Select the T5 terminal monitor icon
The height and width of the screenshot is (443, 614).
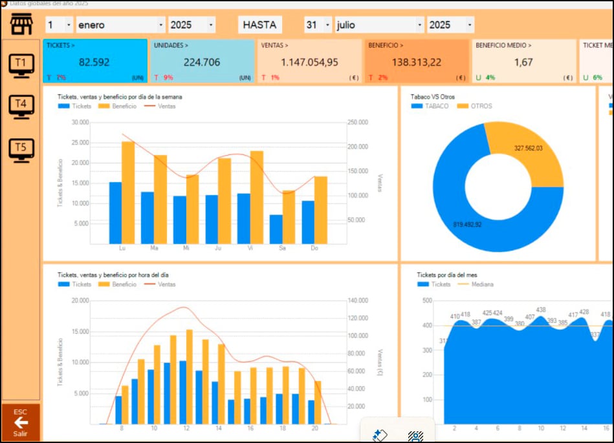[x=21, y=150]
